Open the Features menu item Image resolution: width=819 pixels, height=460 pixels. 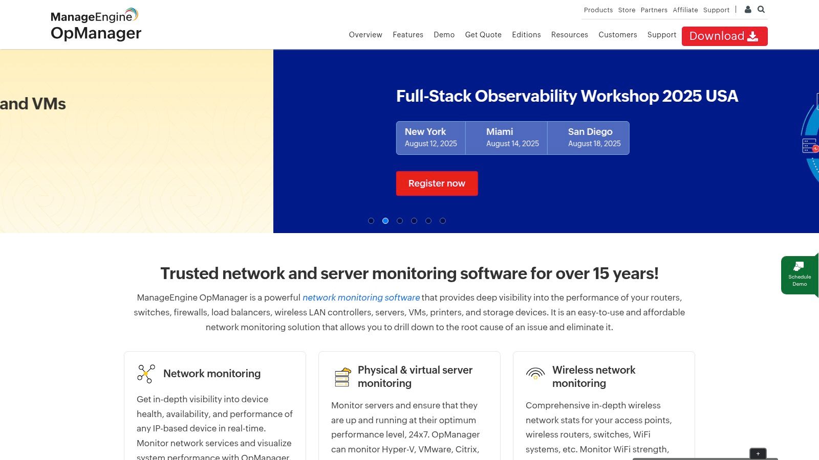click(408, 35)
